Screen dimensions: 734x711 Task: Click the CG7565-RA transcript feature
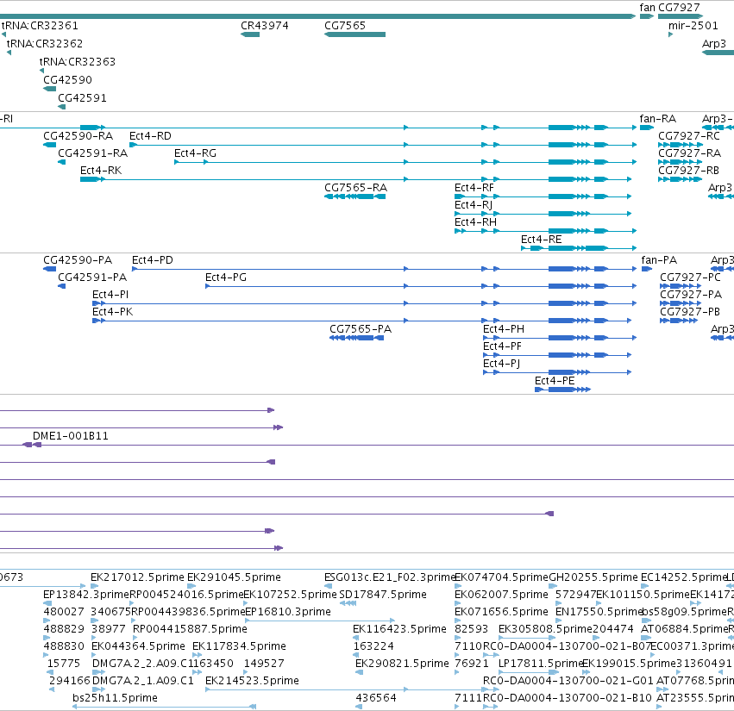(354, 196)
